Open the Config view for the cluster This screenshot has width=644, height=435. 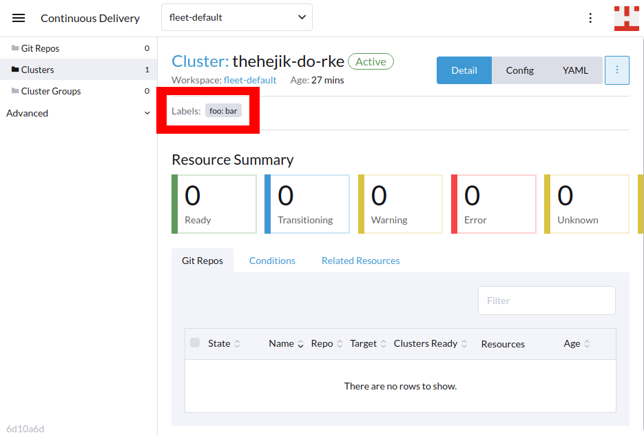519,70
